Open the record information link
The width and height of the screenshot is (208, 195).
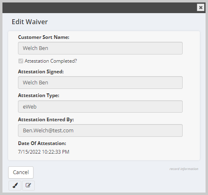tap(184, 169)
